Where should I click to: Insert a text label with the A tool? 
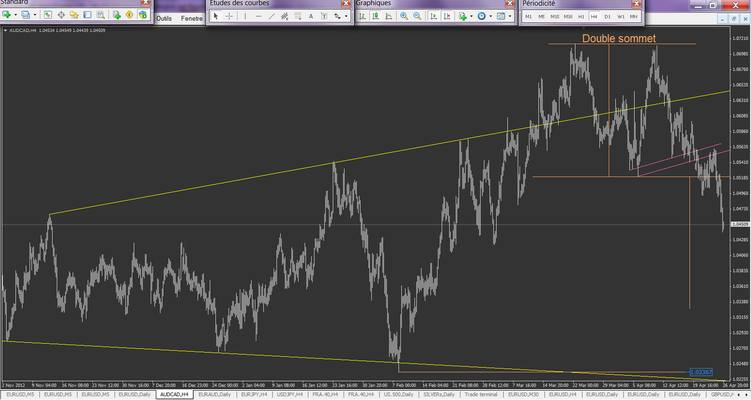point(311,16)
